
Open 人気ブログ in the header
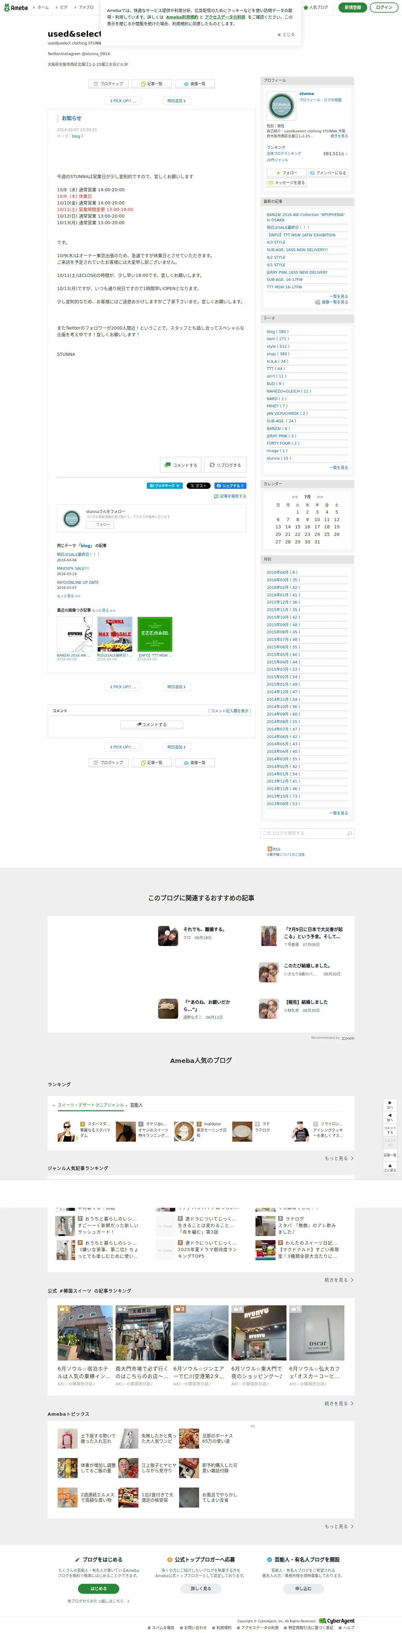(316, 8)
